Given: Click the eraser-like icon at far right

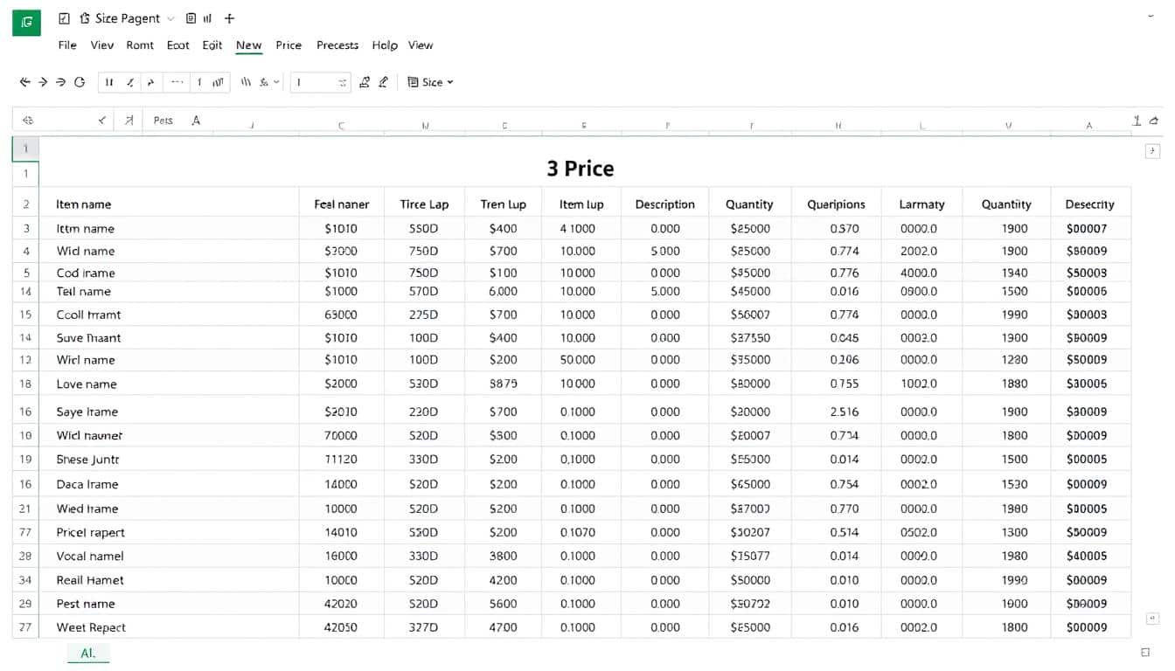Looking at the screenshot, I should pos(1155,121).
